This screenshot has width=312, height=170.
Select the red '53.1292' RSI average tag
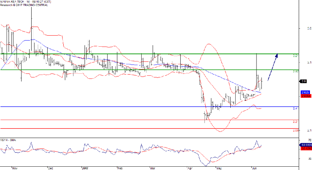[x=306, y=149]
